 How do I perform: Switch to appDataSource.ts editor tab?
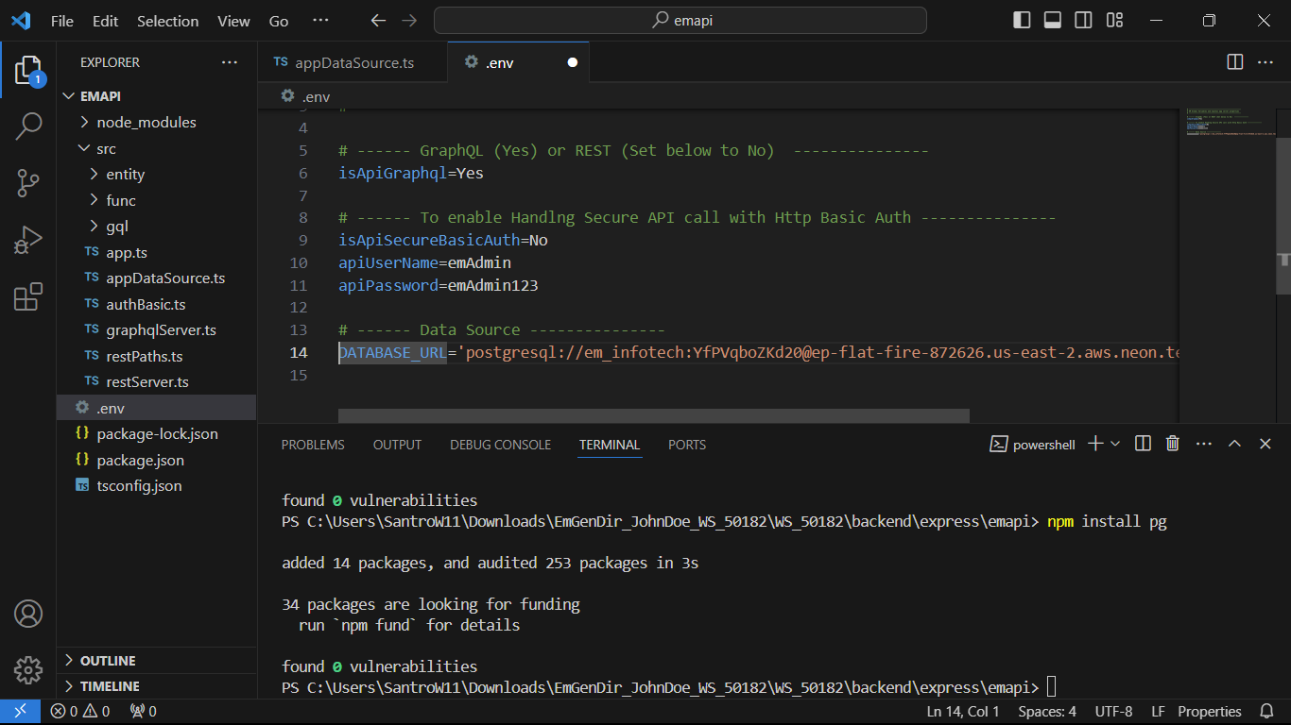(352, 63)
